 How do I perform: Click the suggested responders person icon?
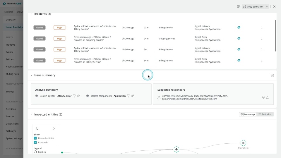click(159, 97)
